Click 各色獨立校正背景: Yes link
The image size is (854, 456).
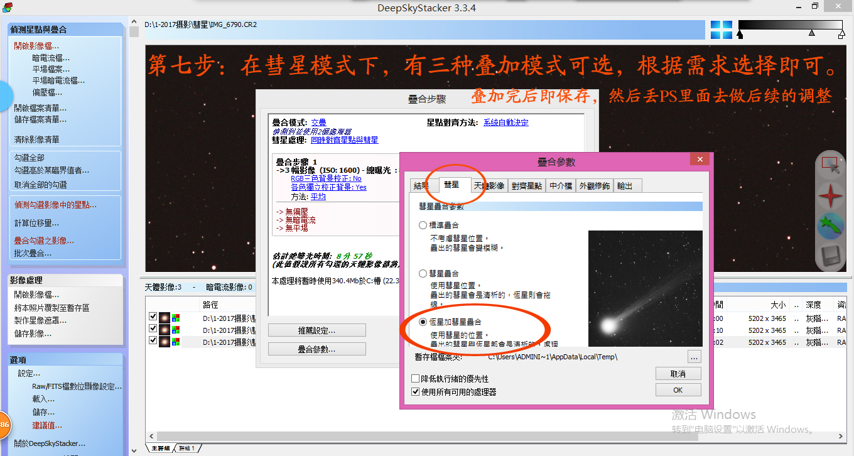(x=328, y=187)
